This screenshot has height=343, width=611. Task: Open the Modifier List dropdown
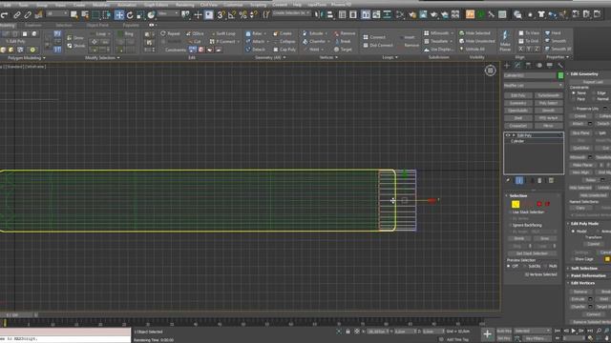[534, 85]
